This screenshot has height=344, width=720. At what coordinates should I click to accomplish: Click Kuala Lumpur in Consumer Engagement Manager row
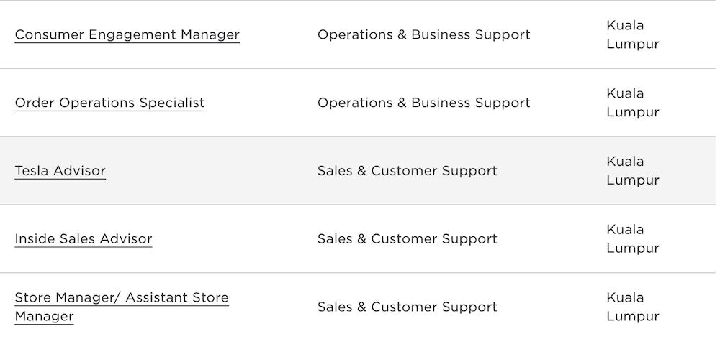(632, 34)
